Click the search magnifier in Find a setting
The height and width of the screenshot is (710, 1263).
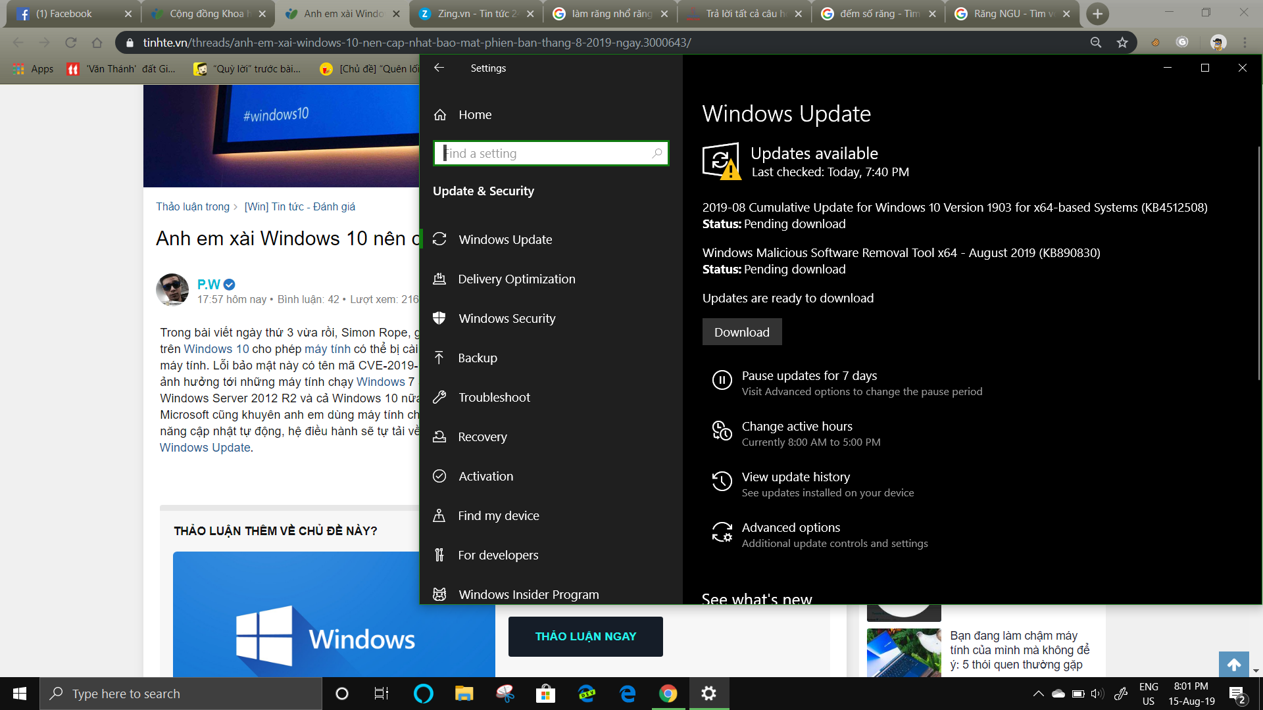coord(656,153)
